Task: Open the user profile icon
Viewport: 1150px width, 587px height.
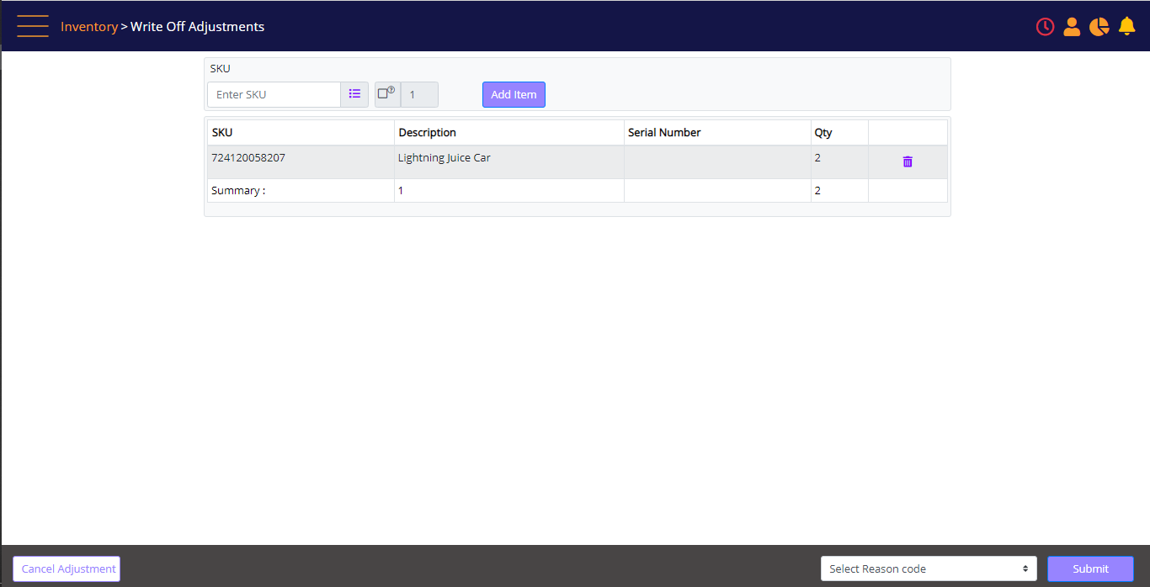Action: [1072, 27]
